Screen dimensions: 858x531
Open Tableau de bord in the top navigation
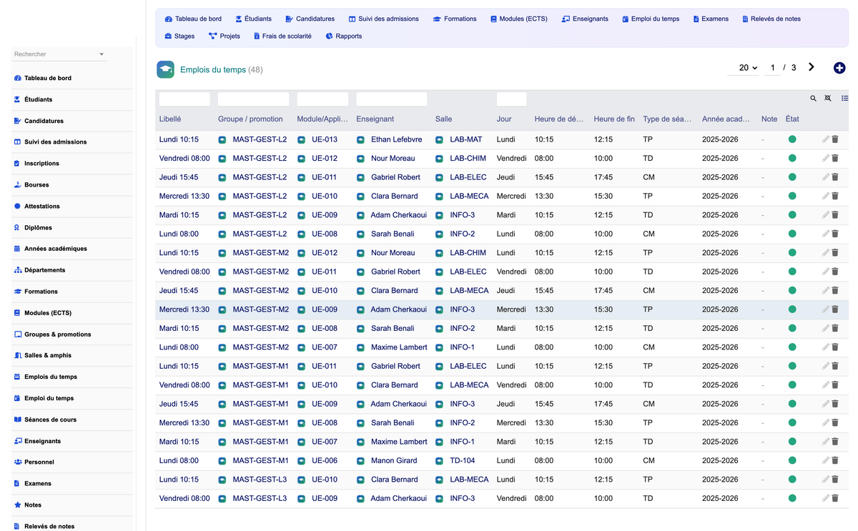click(193, 19)
